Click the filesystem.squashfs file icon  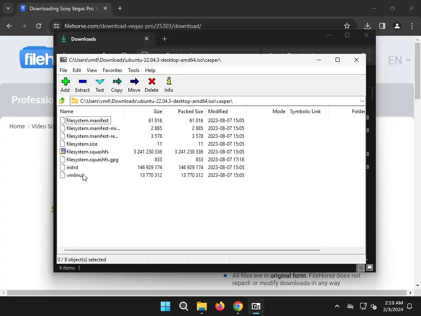pyautogui.click(x=62, y=151)
